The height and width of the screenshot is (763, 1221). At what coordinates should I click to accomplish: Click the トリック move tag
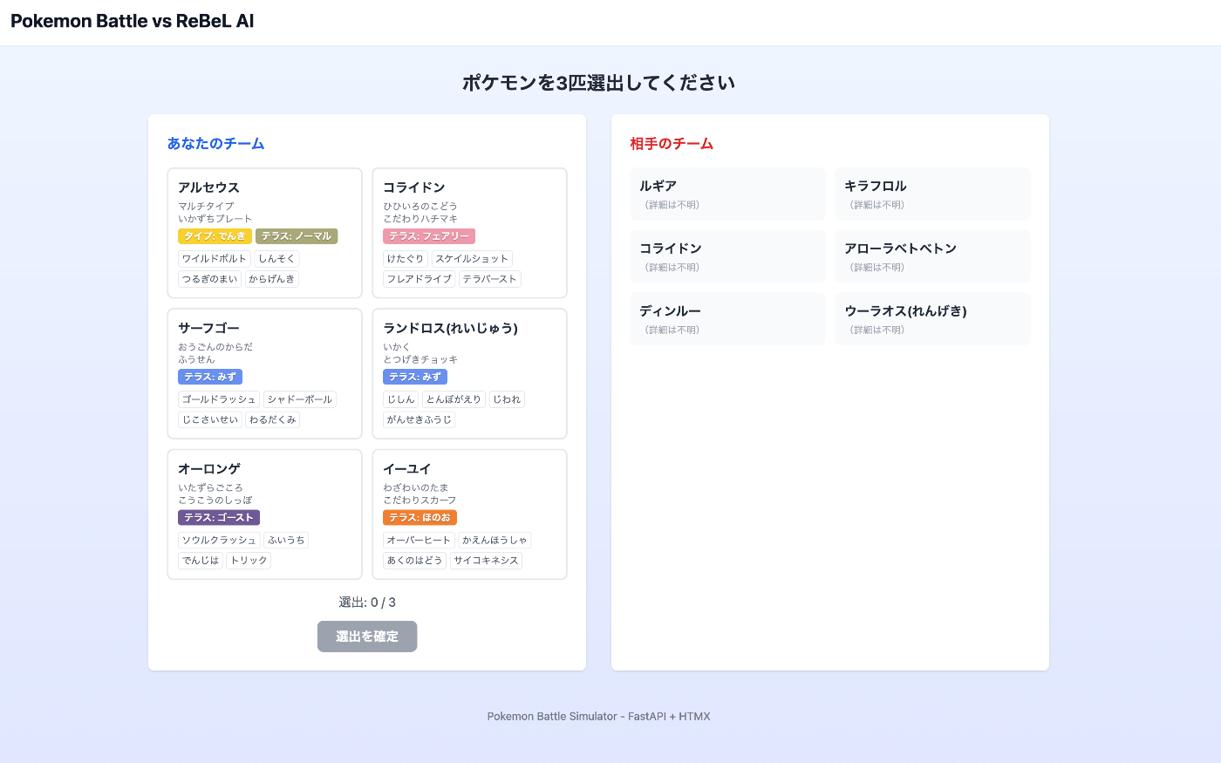(x=249, y=561)
